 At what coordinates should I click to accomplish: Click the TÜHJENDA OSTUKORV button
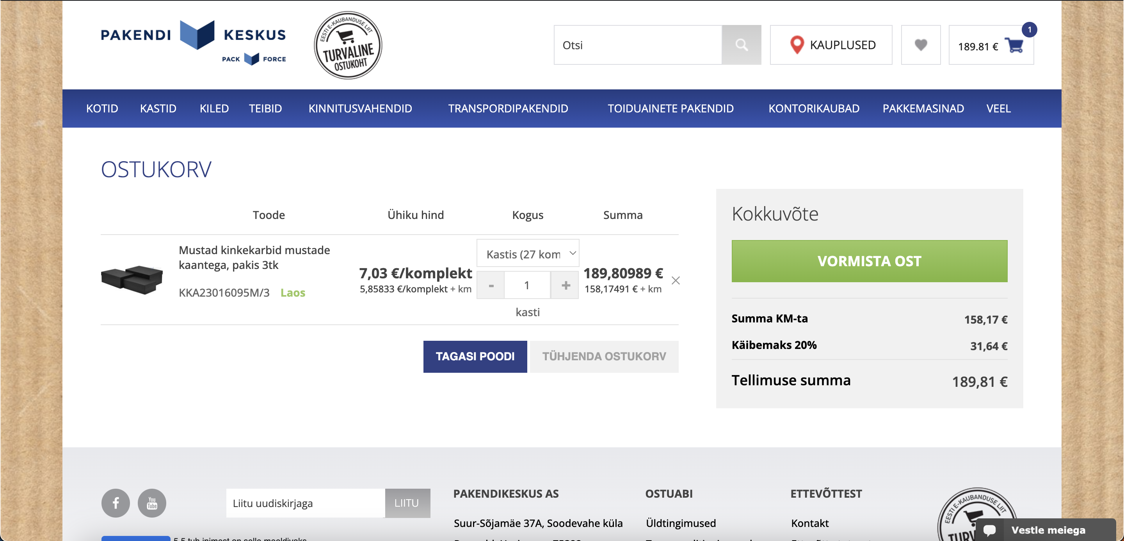pyautogui.click(x=604, y=356)
